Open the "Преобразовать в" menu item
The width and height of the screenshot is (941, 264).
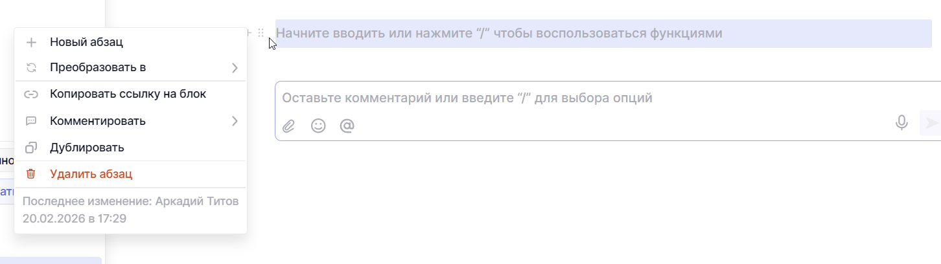point(98,67)
